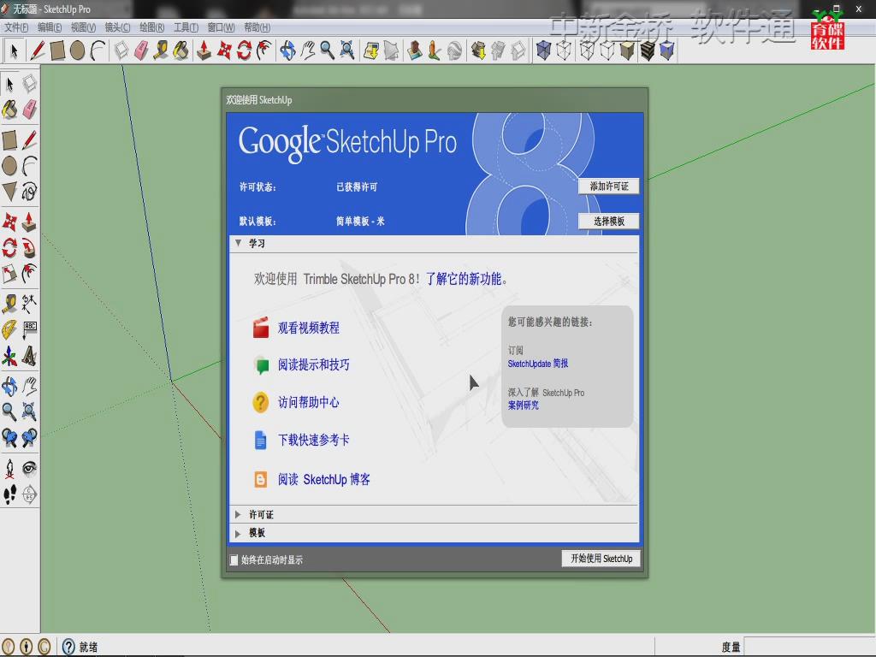This screenshot has width=876, height=657.
Task: Activate the Scale tool
Action: click(x=9, y=273)
